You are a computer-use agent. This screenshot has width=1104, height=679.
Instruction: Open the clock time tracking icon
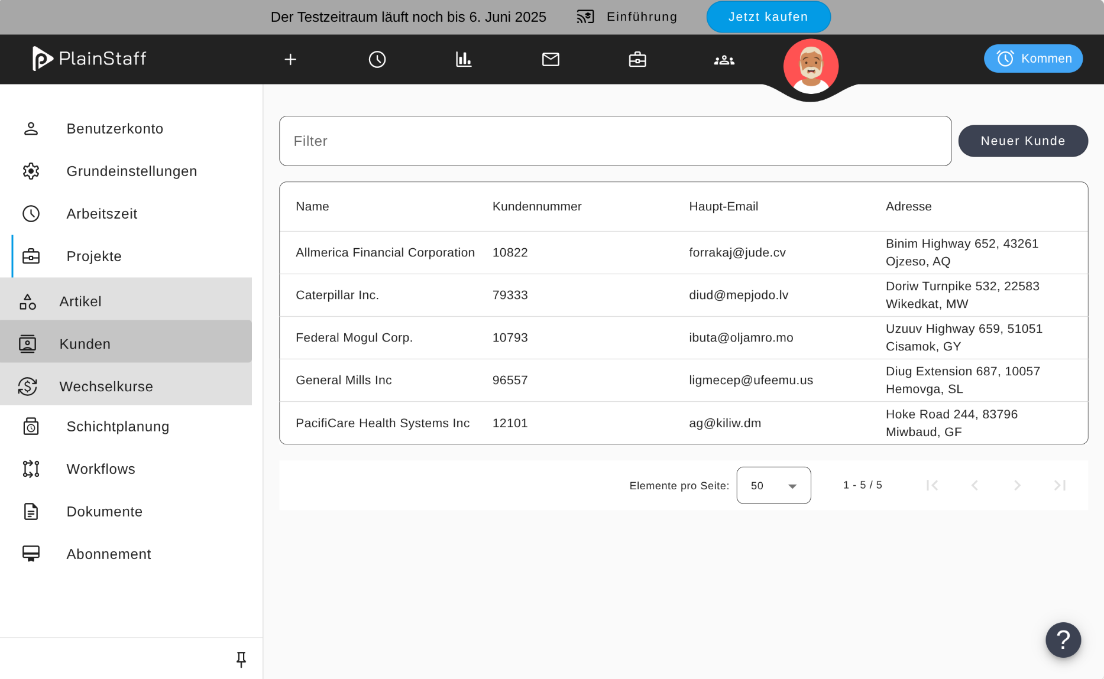[377, 59]
